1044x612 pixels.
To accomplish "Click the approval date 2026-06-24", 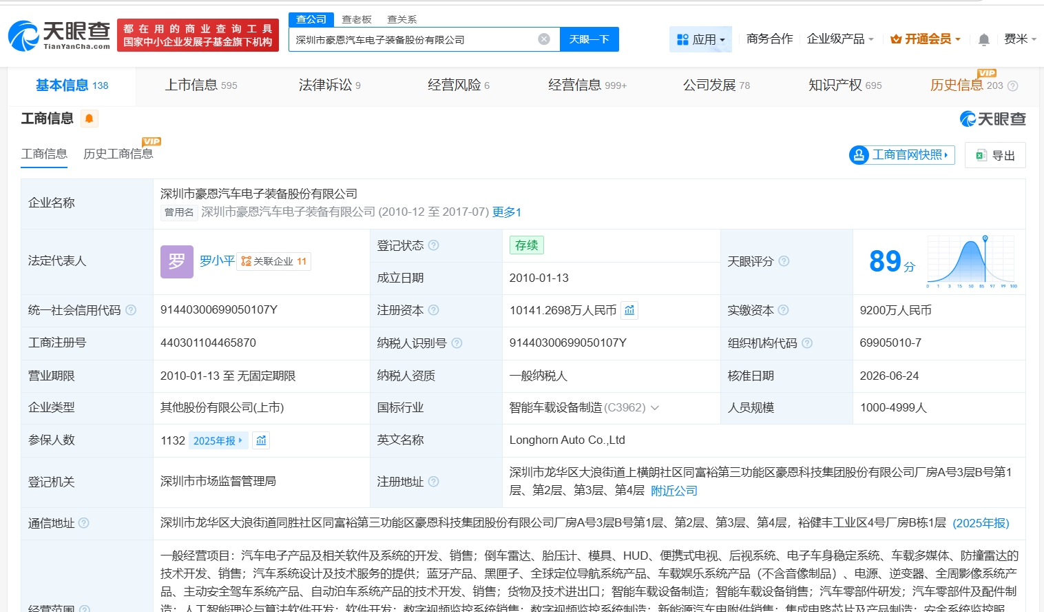I will [x=890, y=376].
